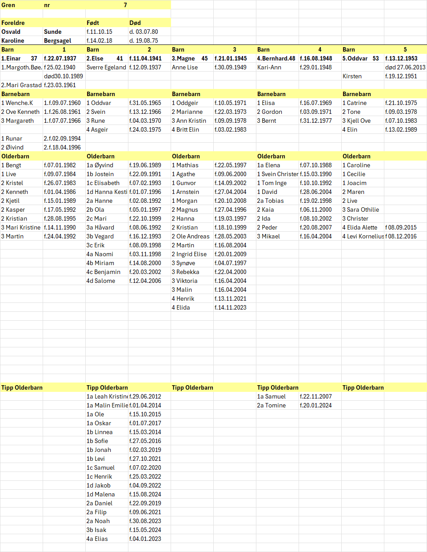Click the cell containing "Osvald"
The image size is (427, 552).
pyautogui.click(x=21, y=32)
